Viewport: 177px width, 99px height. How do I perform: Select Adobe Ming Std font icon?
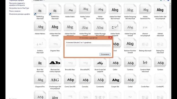tap(85, 26)
